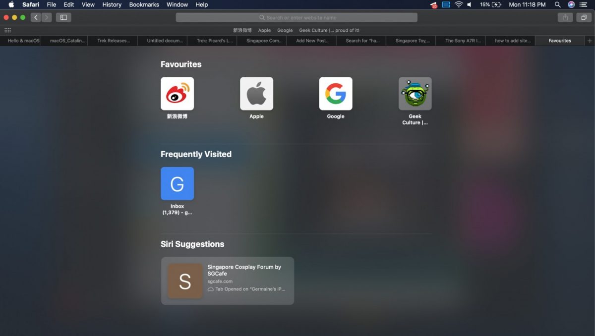Click the Favourites grid icon in bookmarks bar
The image size is (595, 336).
tap(7, 30)
